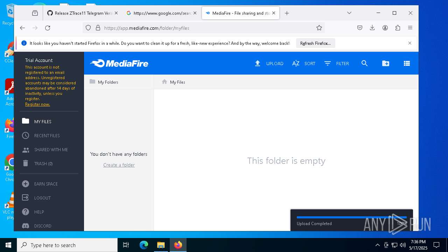Close the Google search tab
The image size is (448, 252).
point(195,13)
